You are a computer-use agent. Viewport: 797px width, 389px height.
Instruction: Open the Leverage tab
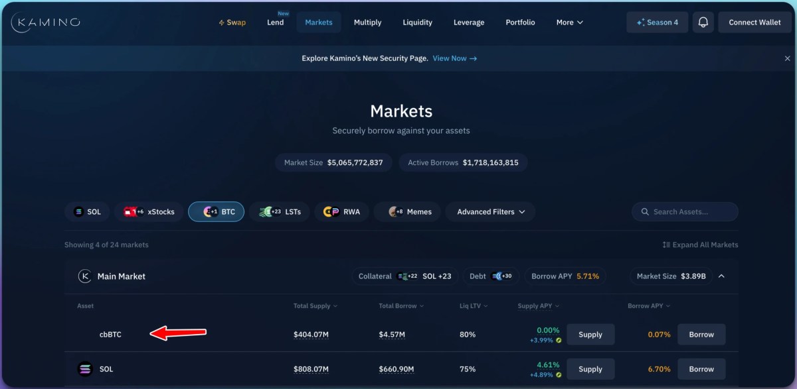469,23
